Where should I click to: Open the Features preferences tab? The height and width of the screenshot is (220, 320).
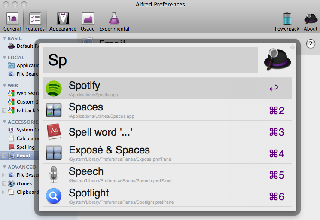click(35, 21)
